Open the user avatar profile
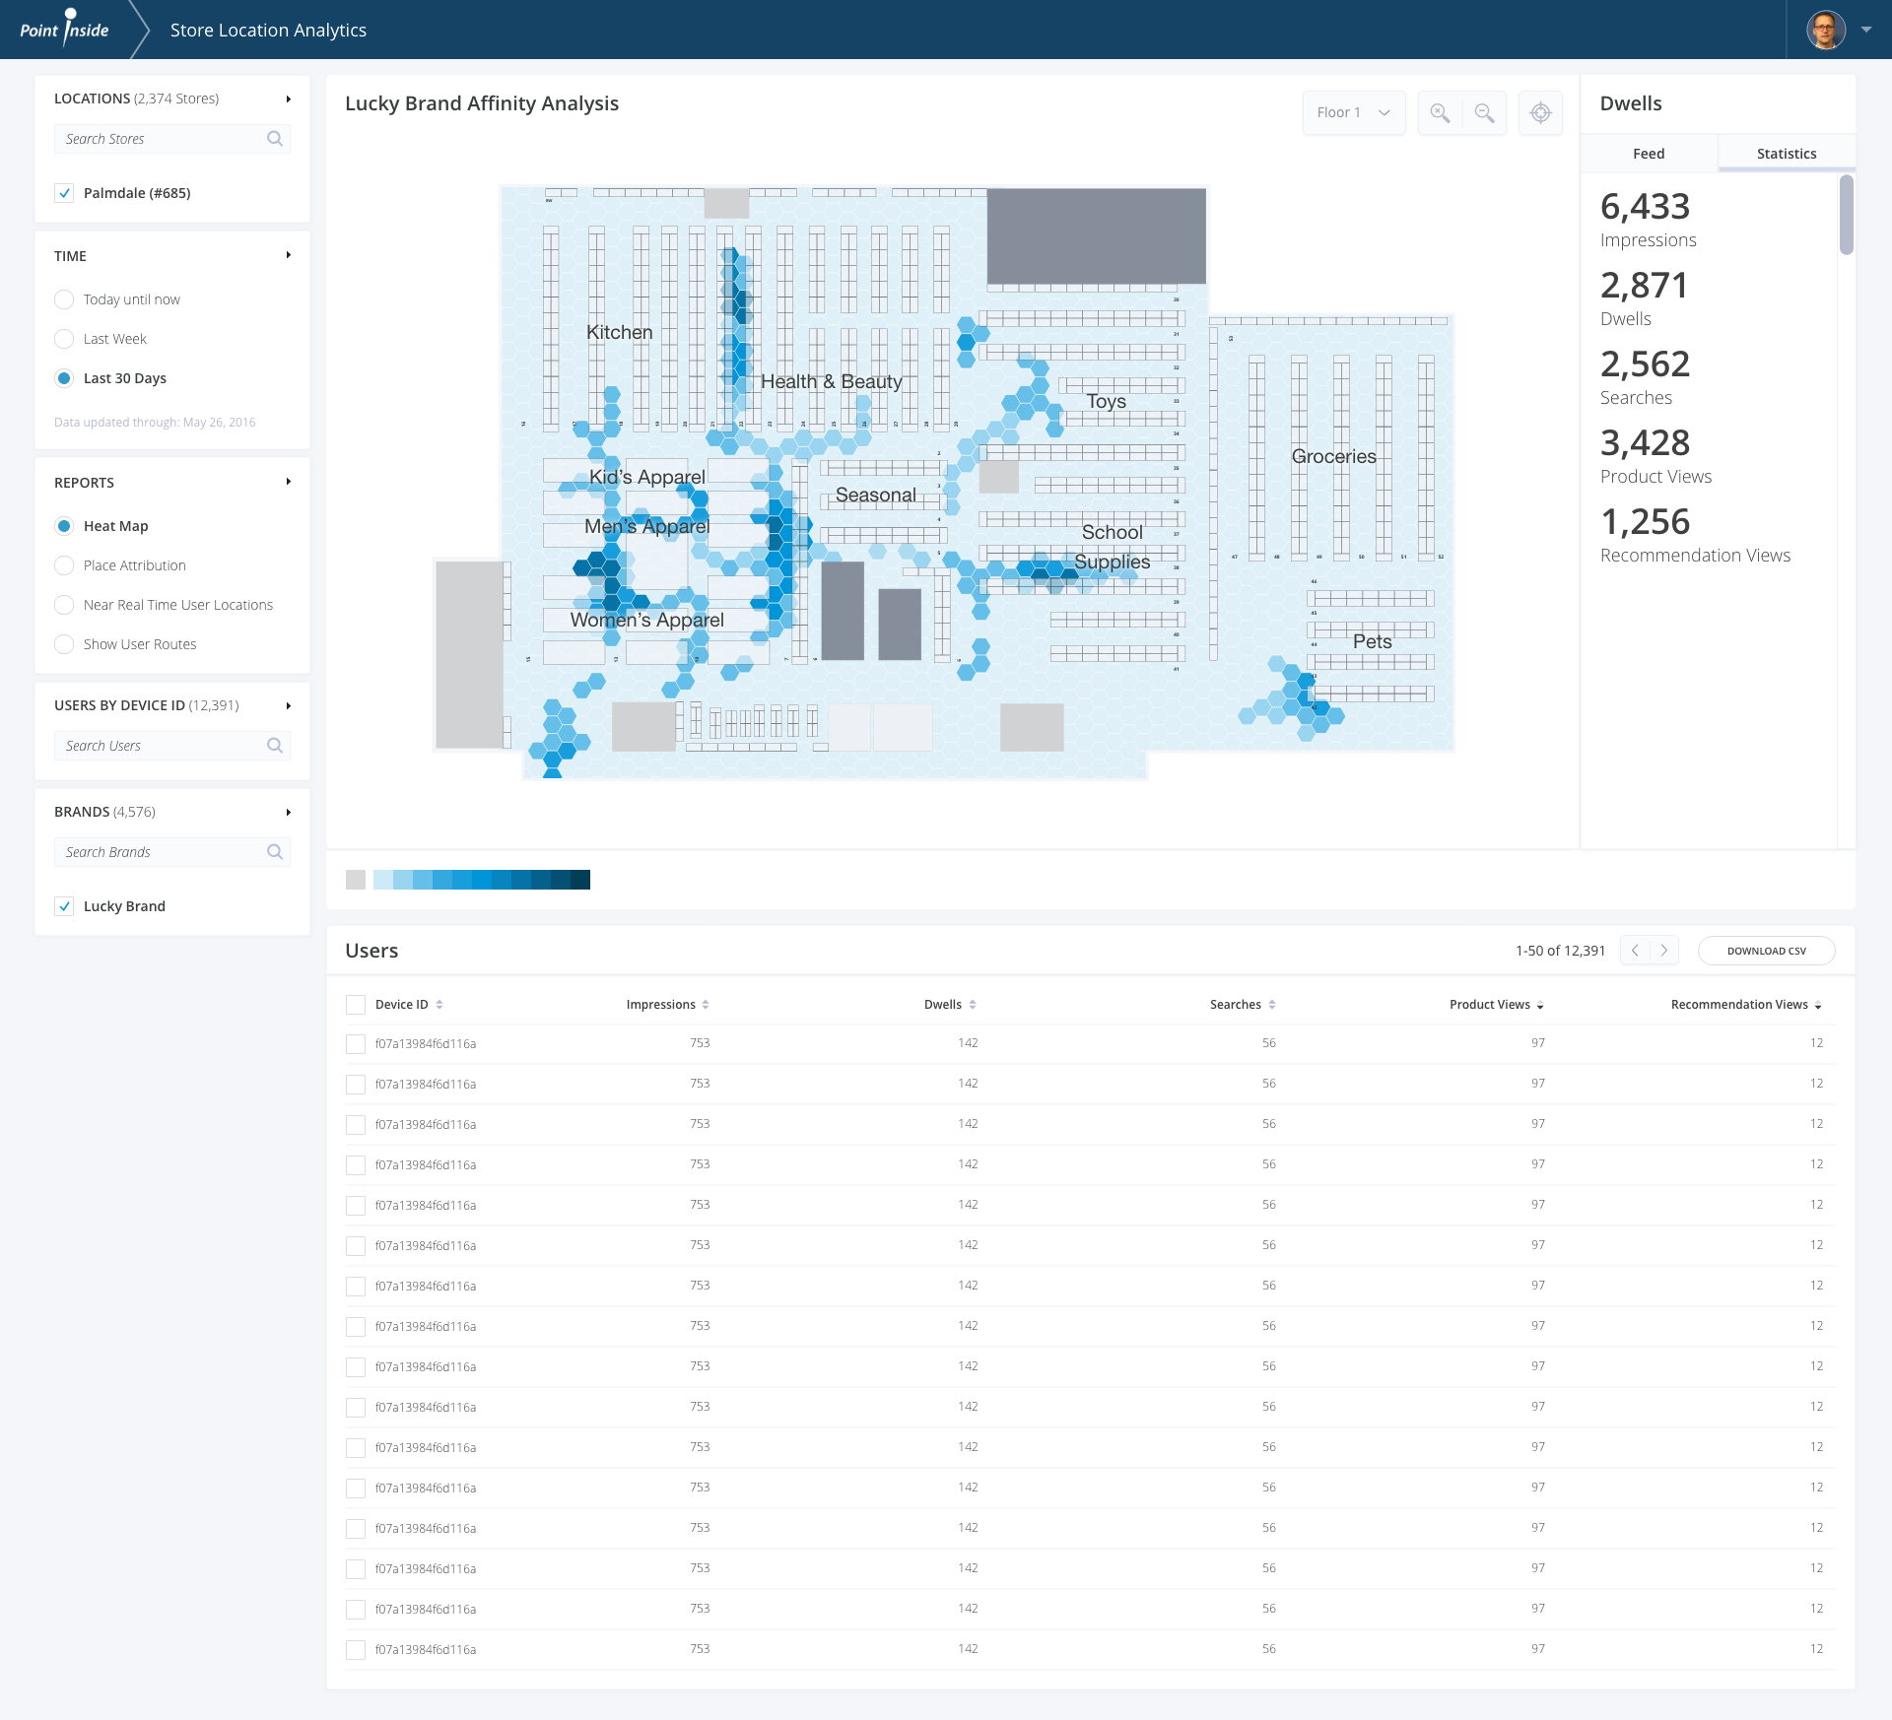The height and width of the screenshot is (1720, 1892). click(1825, 30)
